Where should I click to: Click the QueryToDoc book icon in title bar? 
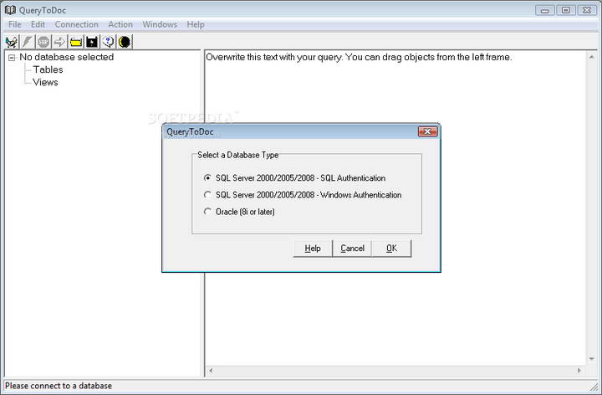[x=10, y=10]
